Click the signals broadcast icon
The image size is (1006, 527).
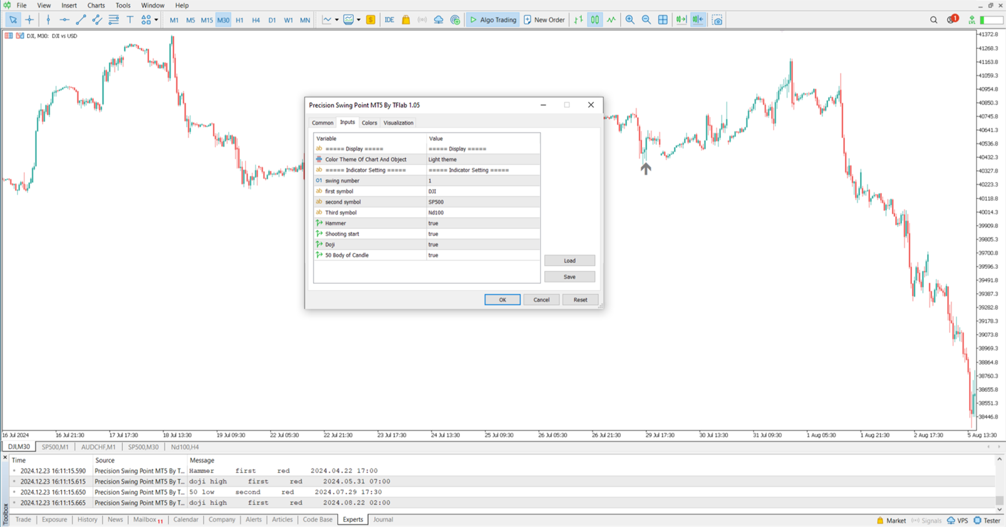point(422,20)
